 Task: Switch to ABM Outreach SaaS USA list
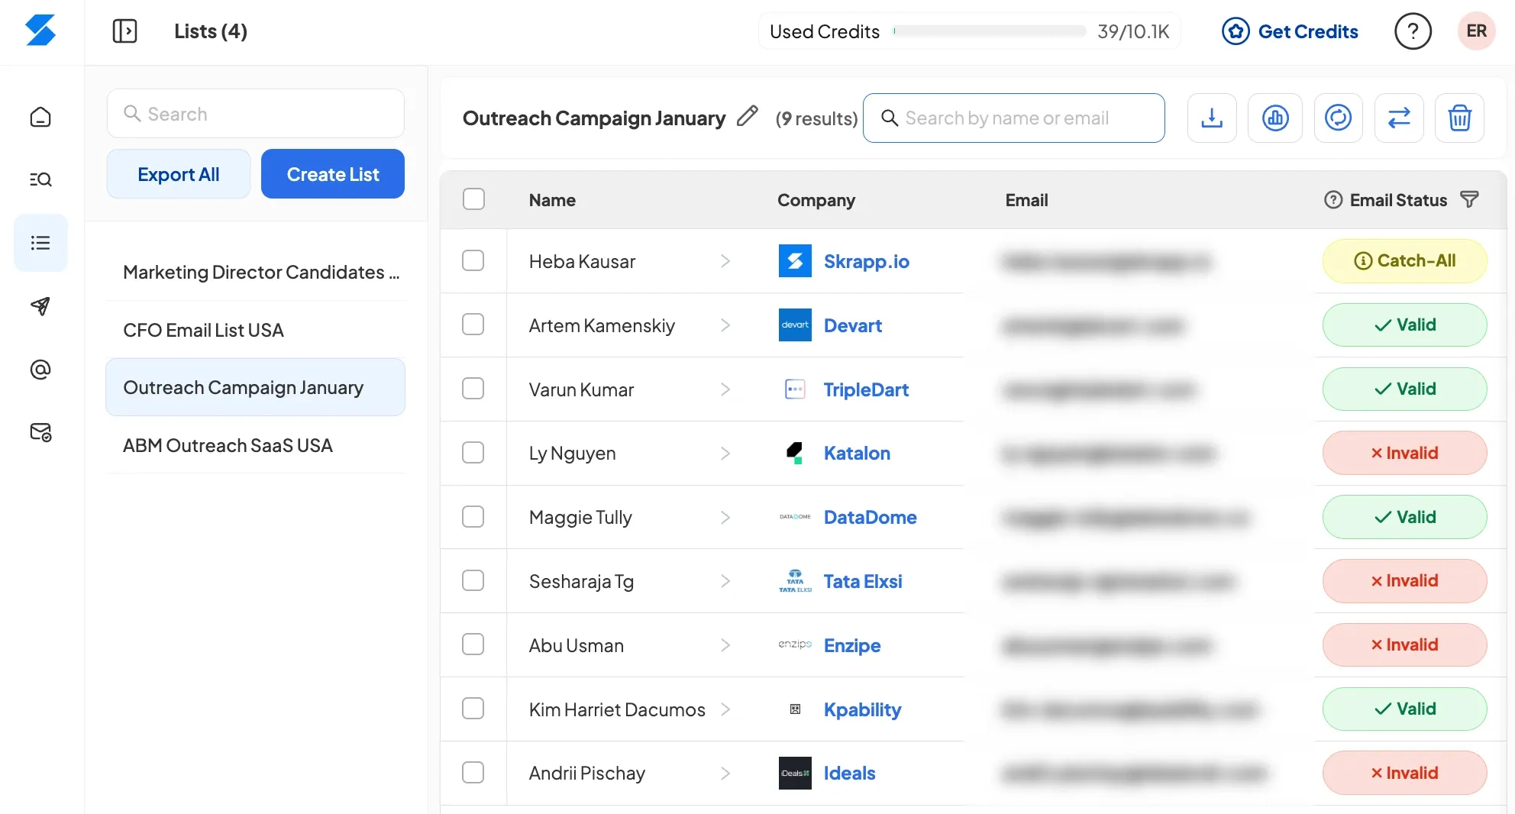point(228,445)
